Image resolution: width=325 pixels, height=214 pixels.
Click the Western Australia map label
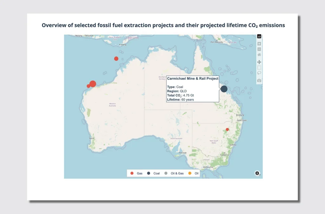pyautogui.click(x=112, y=105)
